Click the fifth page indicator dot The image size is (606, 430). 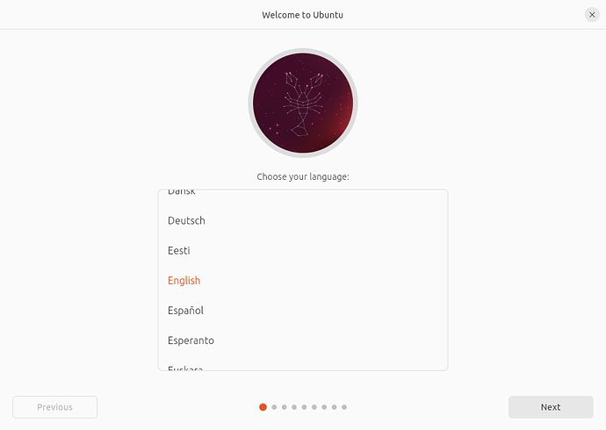tap(305, 407)
